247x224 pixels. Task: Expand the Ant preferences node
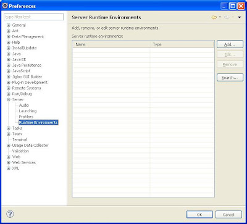click(x=9, y=31)
